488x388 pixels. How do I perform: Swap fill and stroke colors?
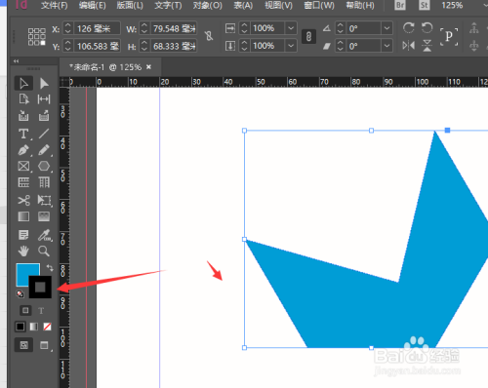50,268
